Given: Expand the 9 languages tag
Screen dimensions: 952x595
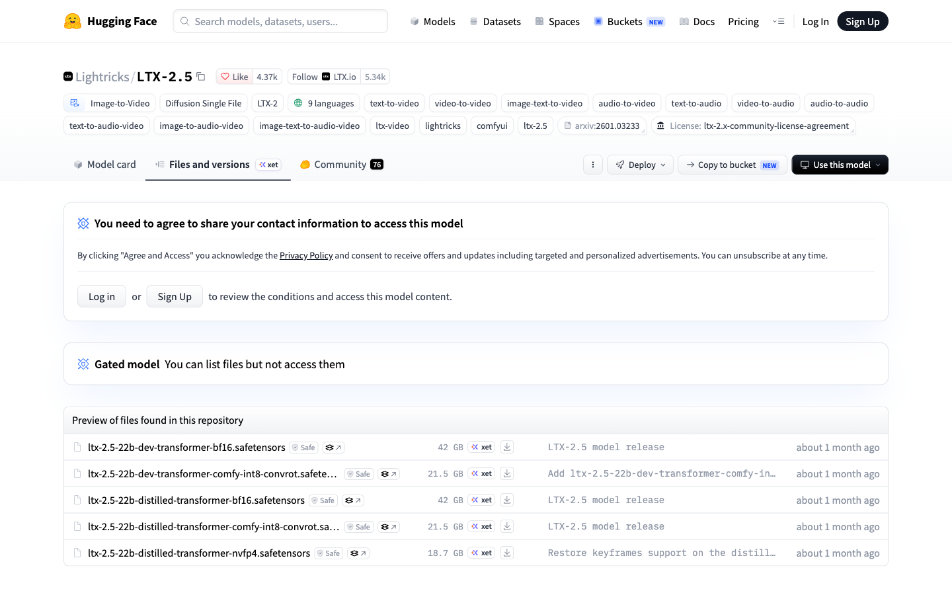Looking at the screenshot, I should tap(324, 103).
